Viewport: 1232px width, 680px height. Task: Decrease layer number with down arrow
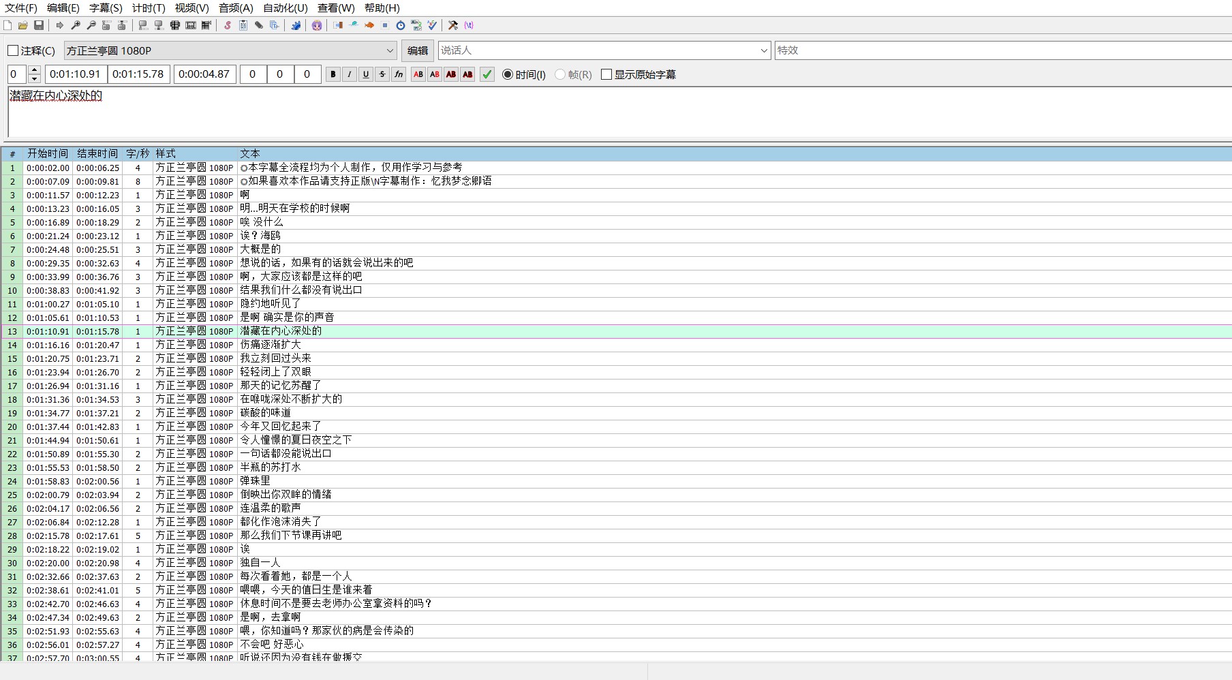click(x=35, y=78)
